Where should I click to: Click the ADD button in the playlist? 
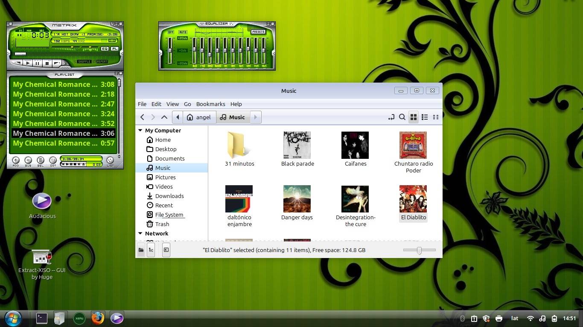16,161
